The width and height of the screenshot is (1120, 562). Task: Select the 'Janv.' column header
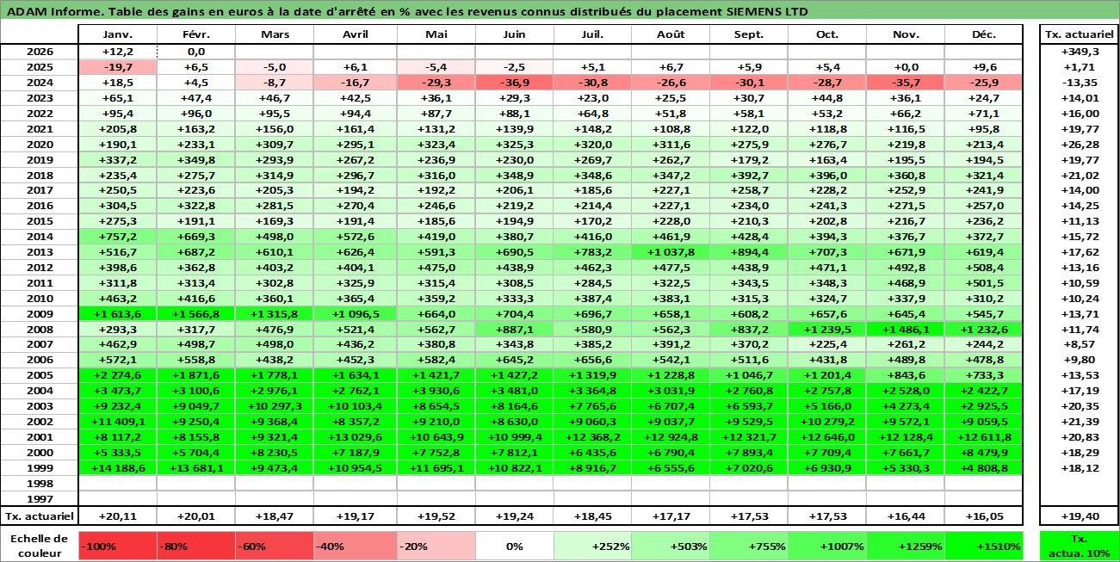click(117, 34)
